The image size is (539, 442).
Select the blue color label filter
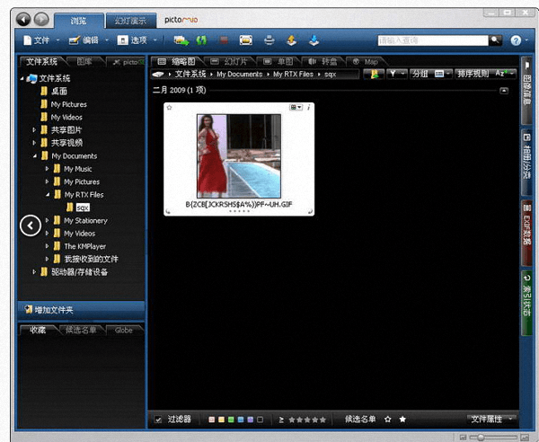pyautogui.click(x=241, y=420)
